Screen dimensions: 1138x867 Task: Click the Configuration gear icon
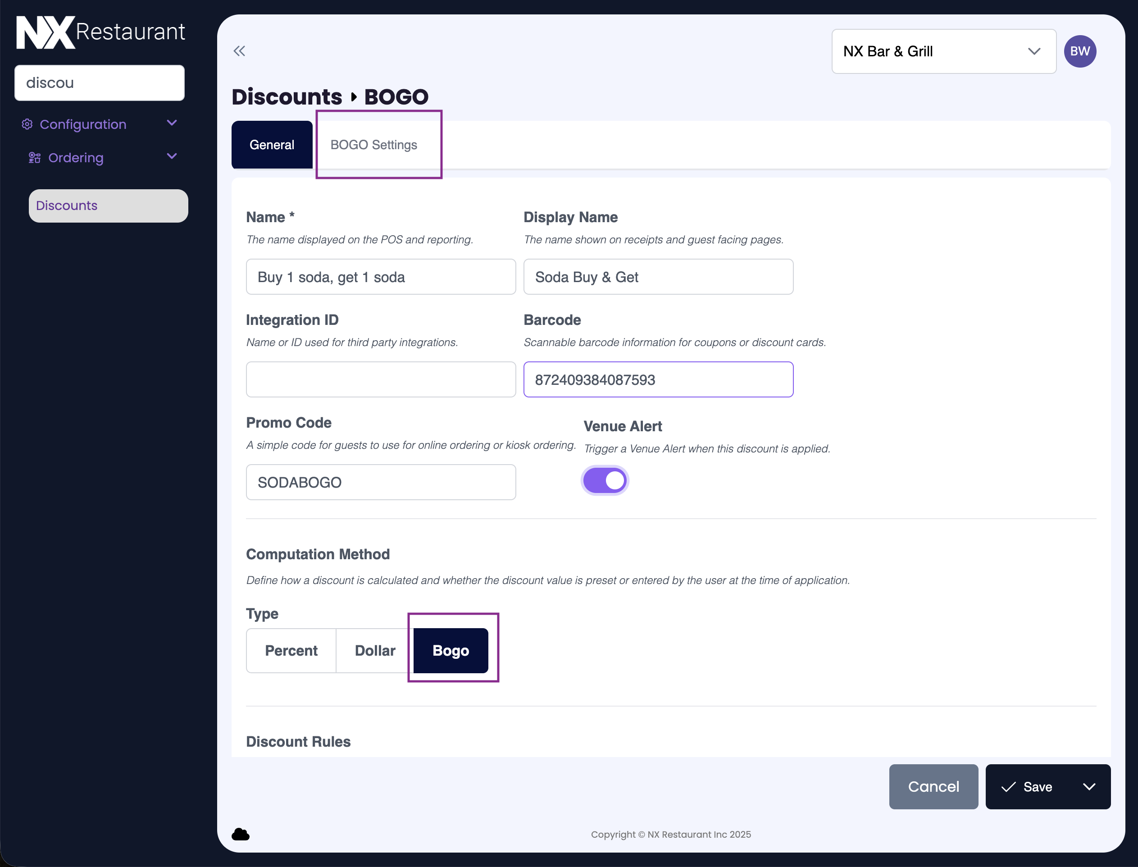27,124
